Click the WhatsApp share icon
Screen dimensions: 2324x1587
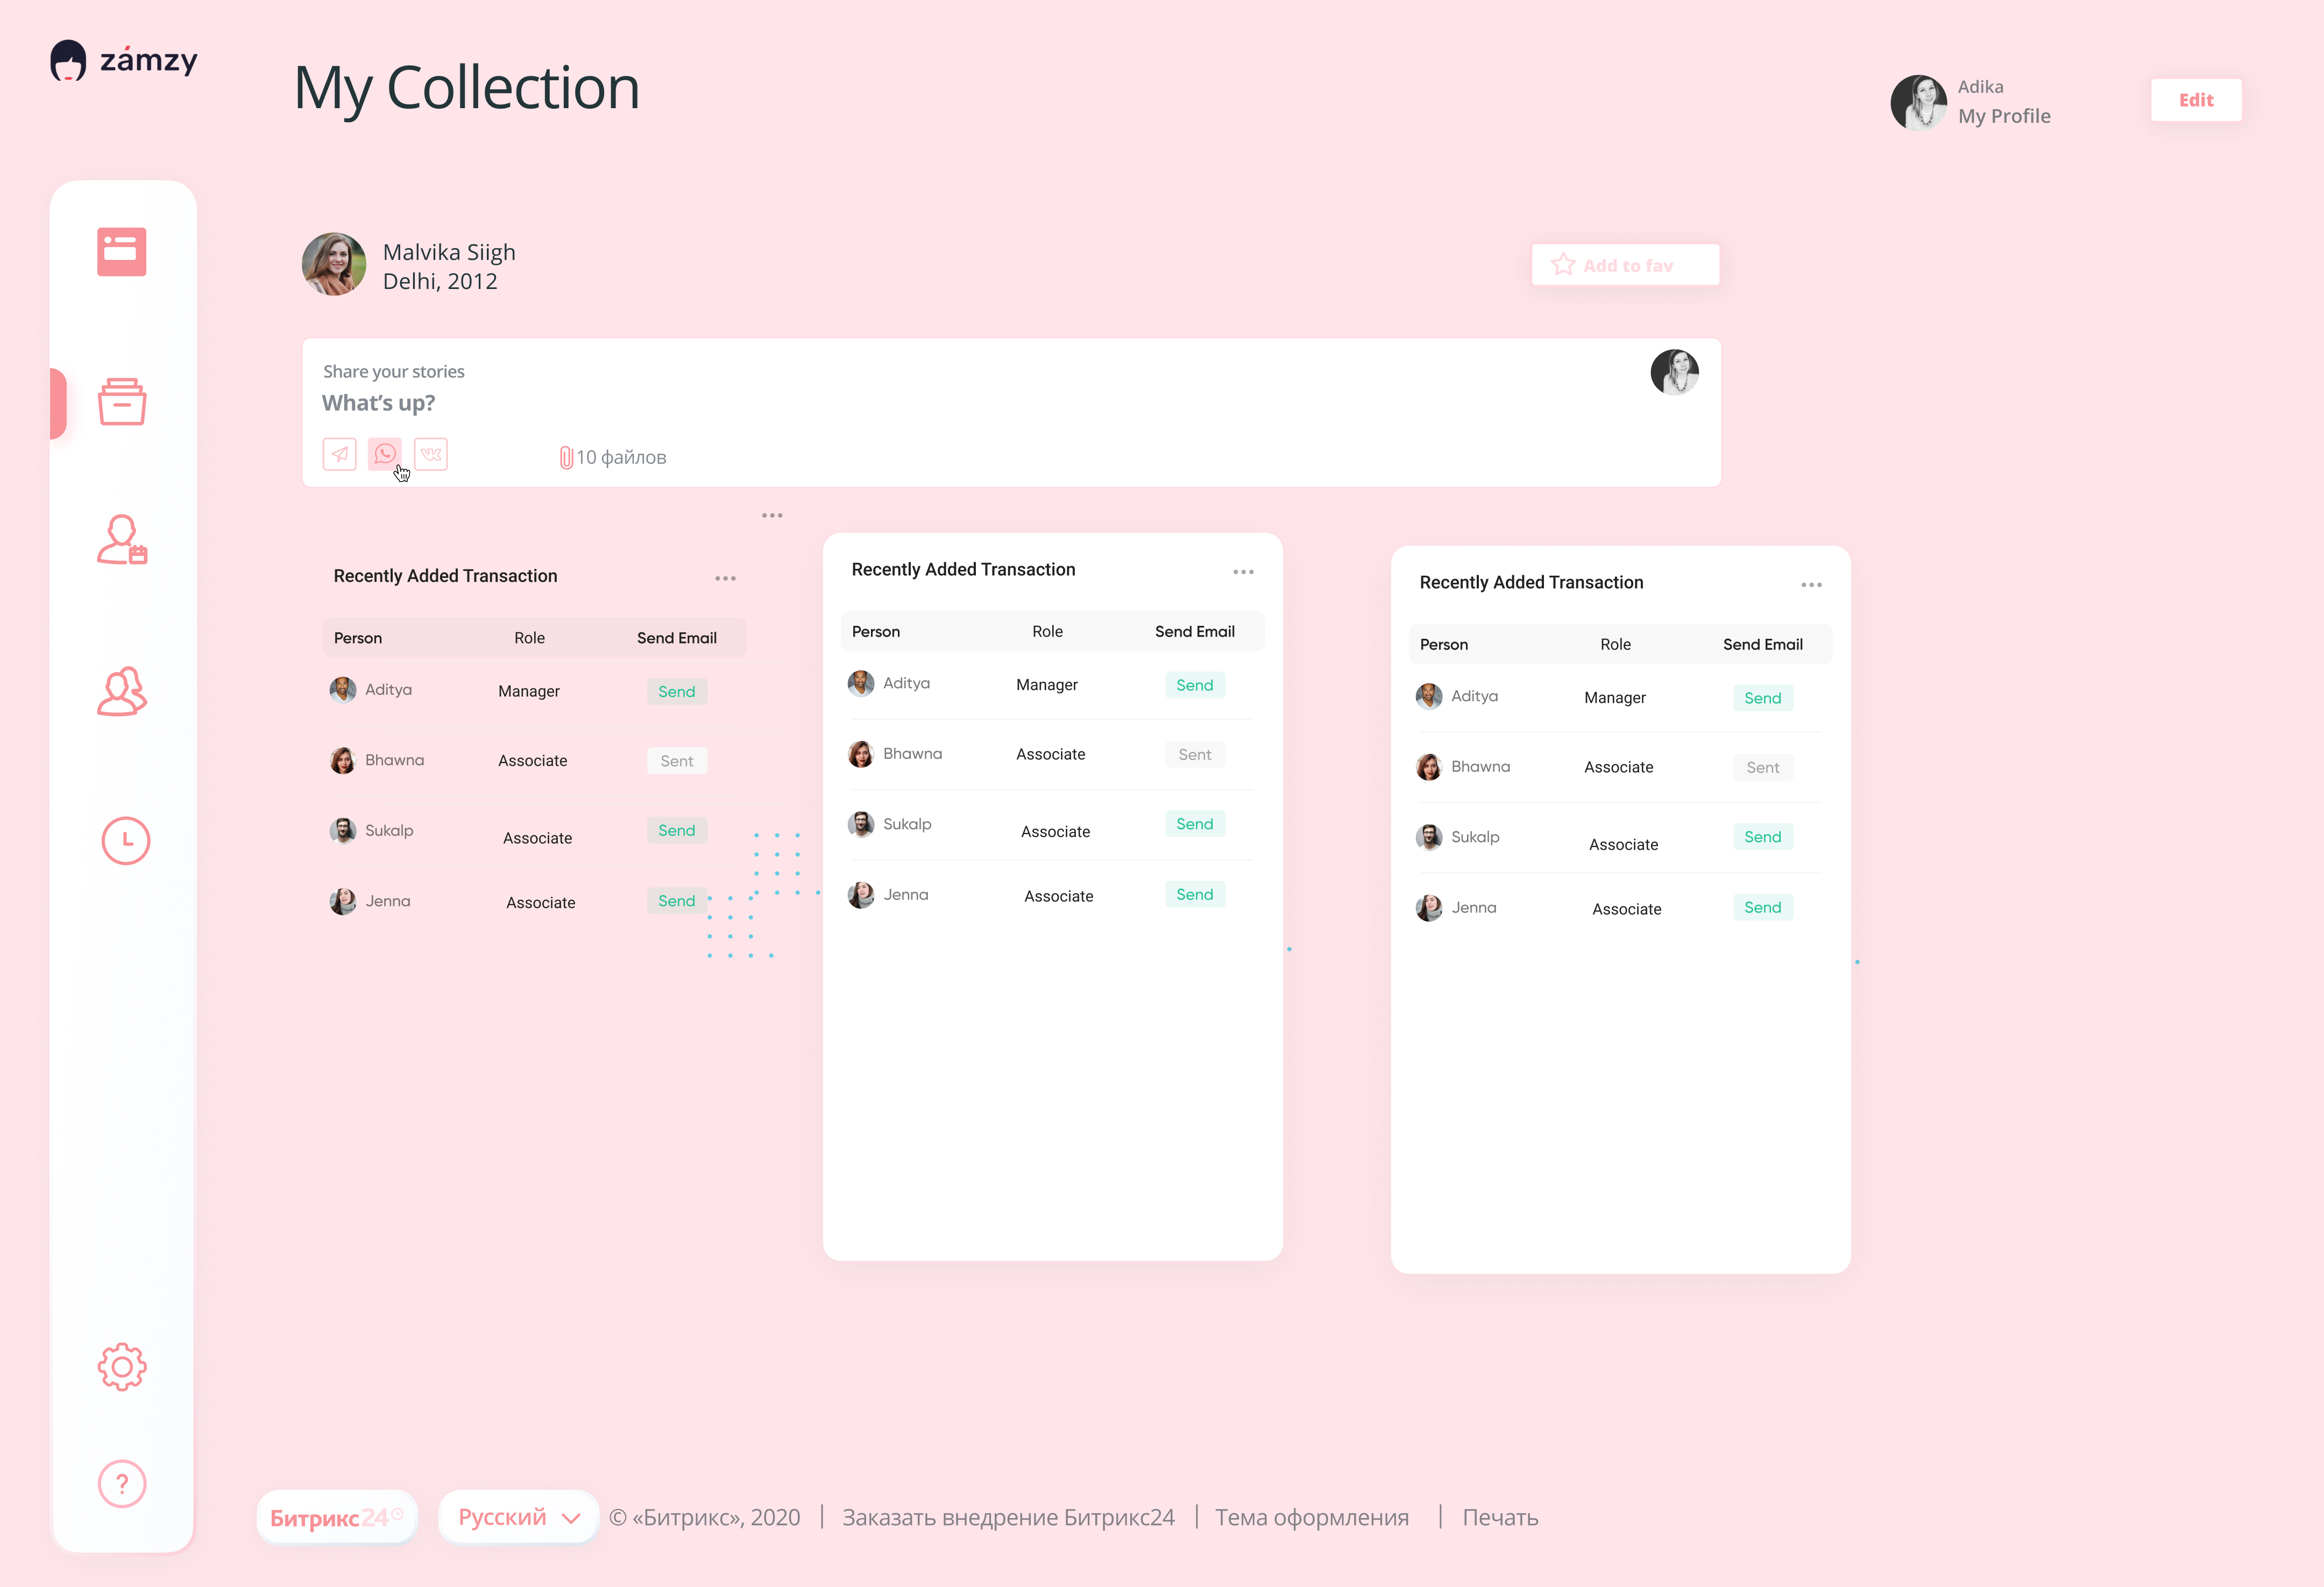click(x=385, y=454)
